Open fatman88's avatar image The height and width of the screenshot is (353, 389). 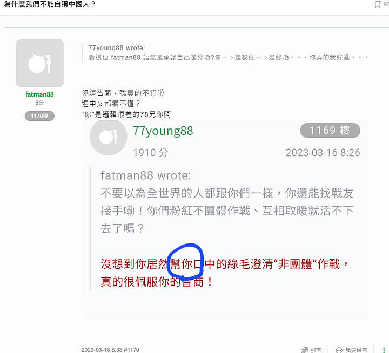pyautogui.click(x=39, y=63)
